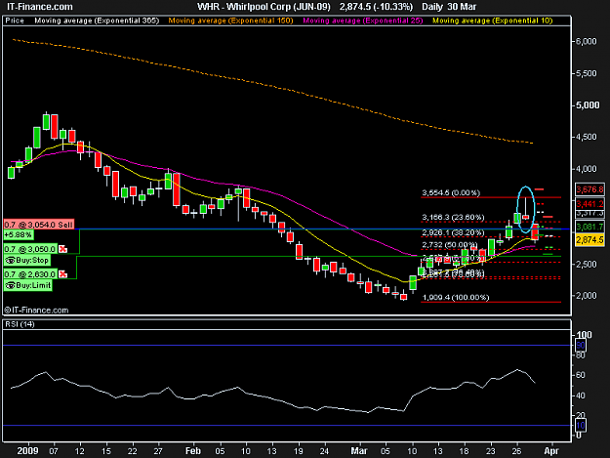This screenshot has width=610, height=458.
Task: Click the 3,441.2 red price tag
Action: (590, 204)
